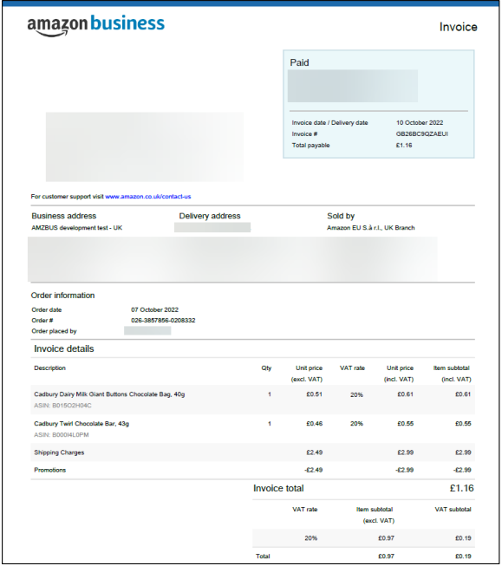Select ASIN B015O2H04C text
Image resolution: width=502 pixels, height=566 pixels.
point(62,406)
